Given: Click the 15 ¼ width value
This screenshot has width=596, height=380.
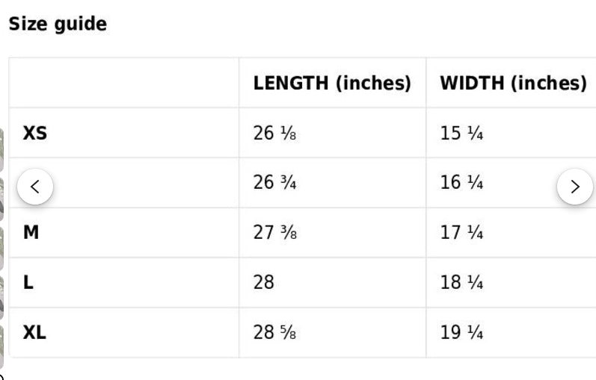Looking at the screenshot, I should (x=461, y=133).
